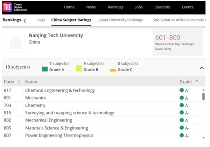Viewport: 210px width, 147px height.
Task: Click green grade dot for Surveying and mapping
Action: tap(182, 112)
